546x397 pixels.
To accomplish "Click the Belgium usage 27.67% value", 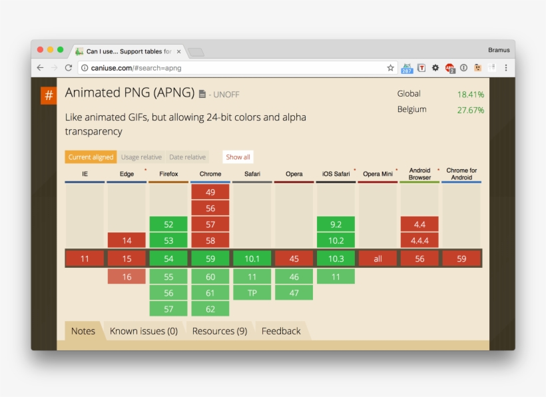I will (471, 110).
